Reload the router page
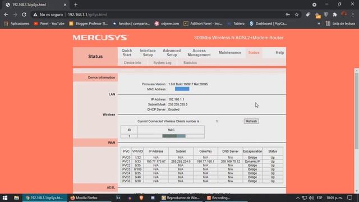This screenshot has width=359, height=202. pos(24,15)
